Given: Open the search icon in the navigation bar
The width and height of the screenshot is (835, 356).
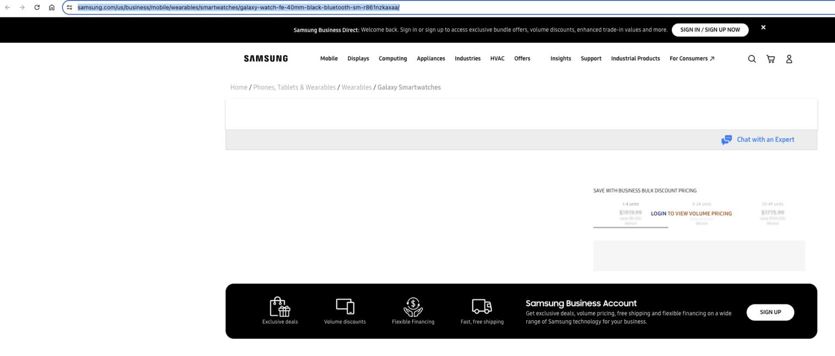Looking at the screenshot, I should point(752,59).
